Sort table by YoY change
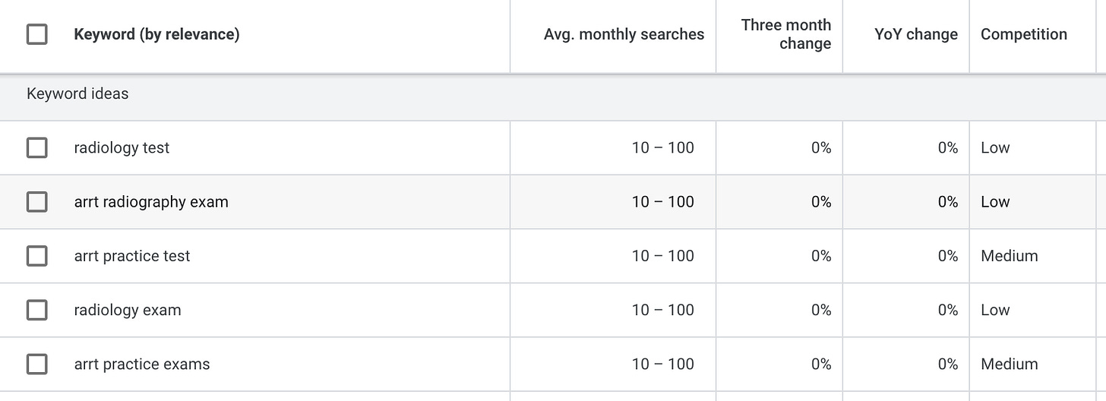1106x401 pixels. (x=915, y=34)
